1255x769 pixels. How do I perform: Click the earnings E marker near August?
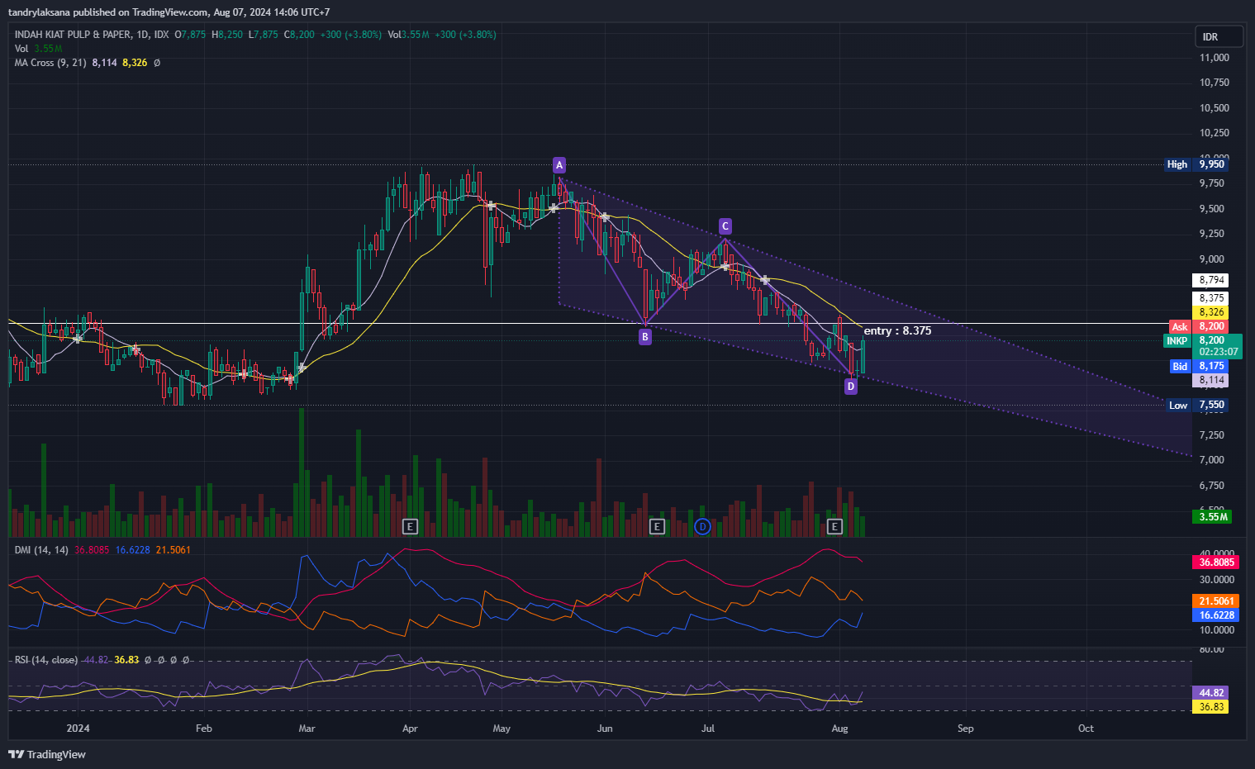pos(834,526)
